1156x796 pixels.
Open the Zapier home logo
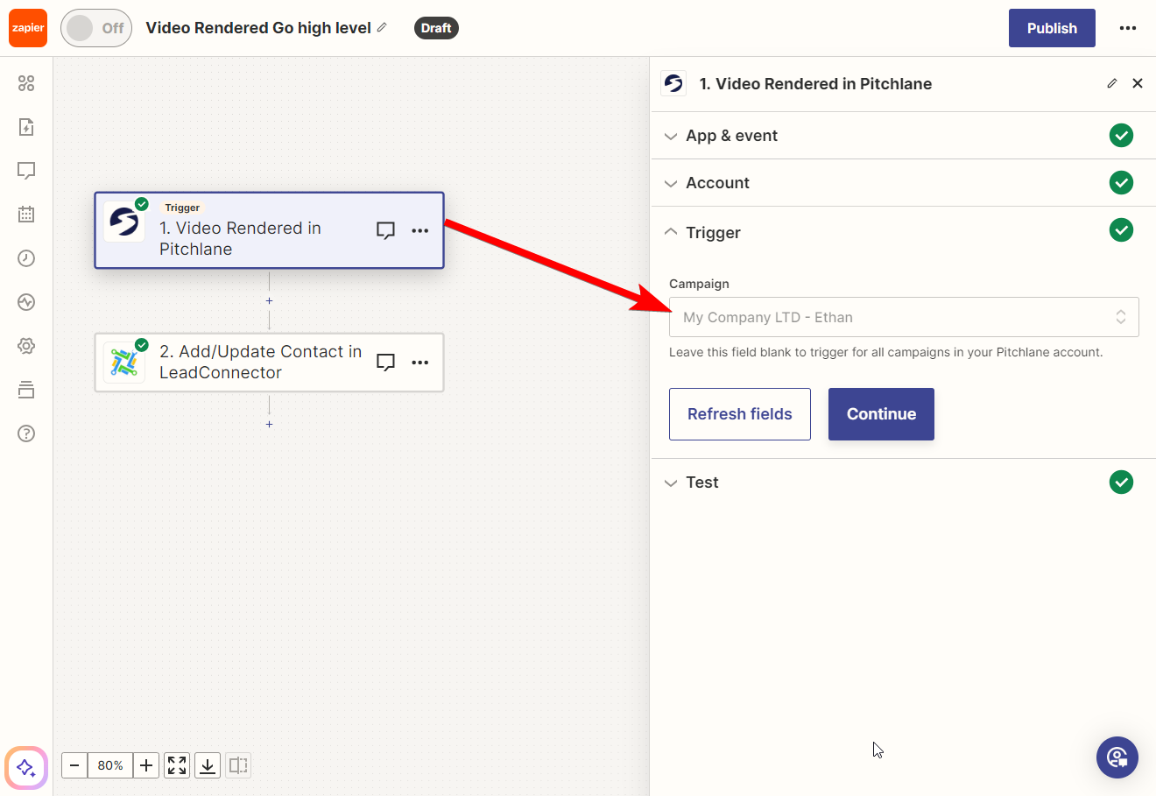28,28
